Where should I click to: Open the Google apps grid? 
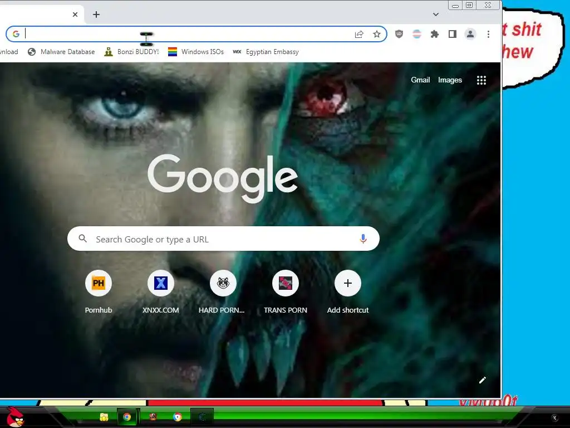tap(481, 80)
